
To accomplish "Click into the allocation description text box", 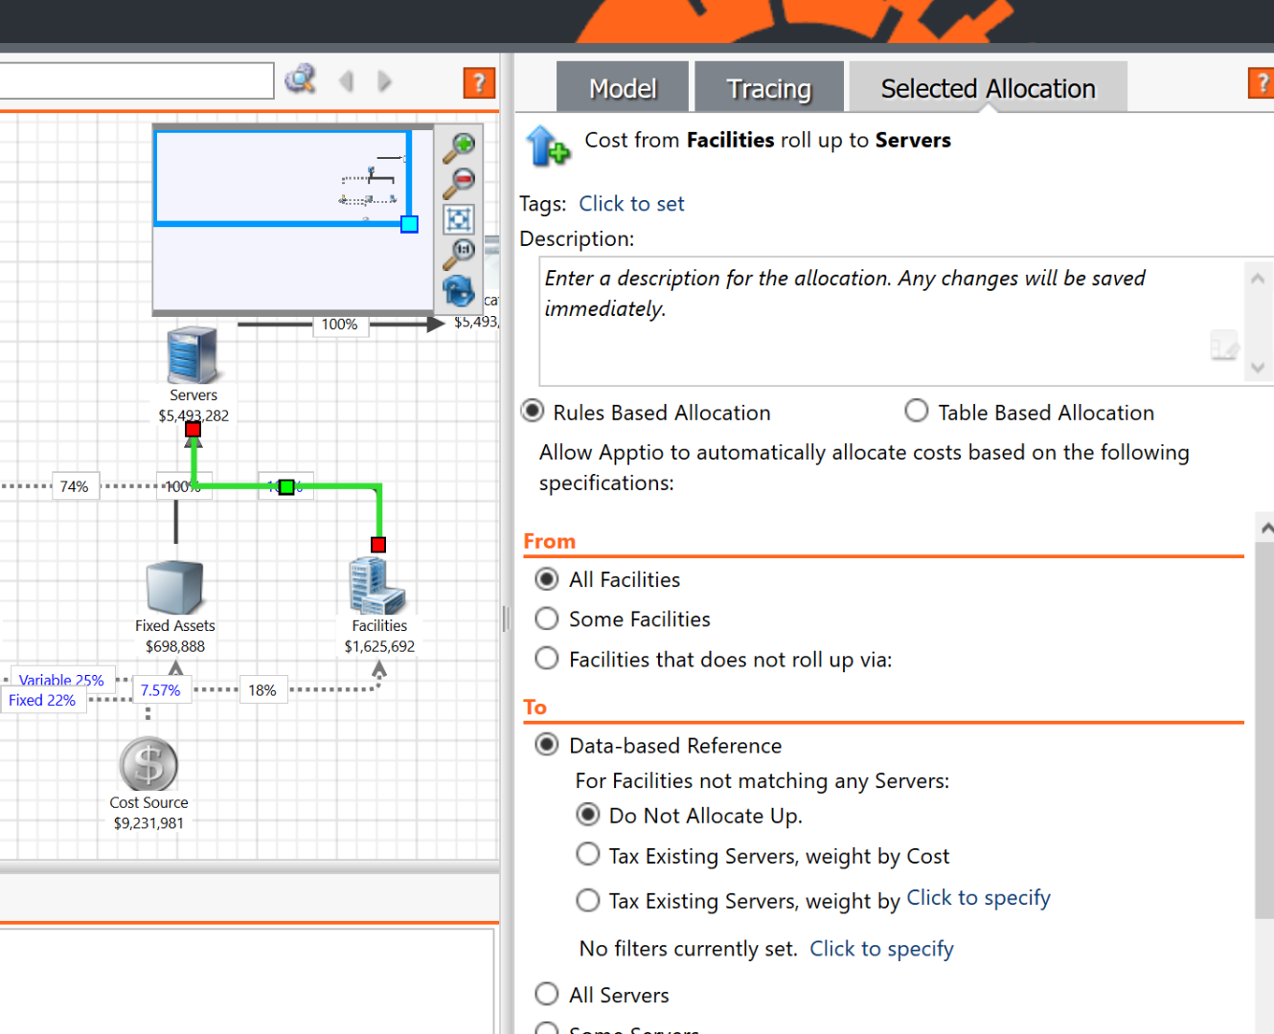I will click(x=891, y=321).
